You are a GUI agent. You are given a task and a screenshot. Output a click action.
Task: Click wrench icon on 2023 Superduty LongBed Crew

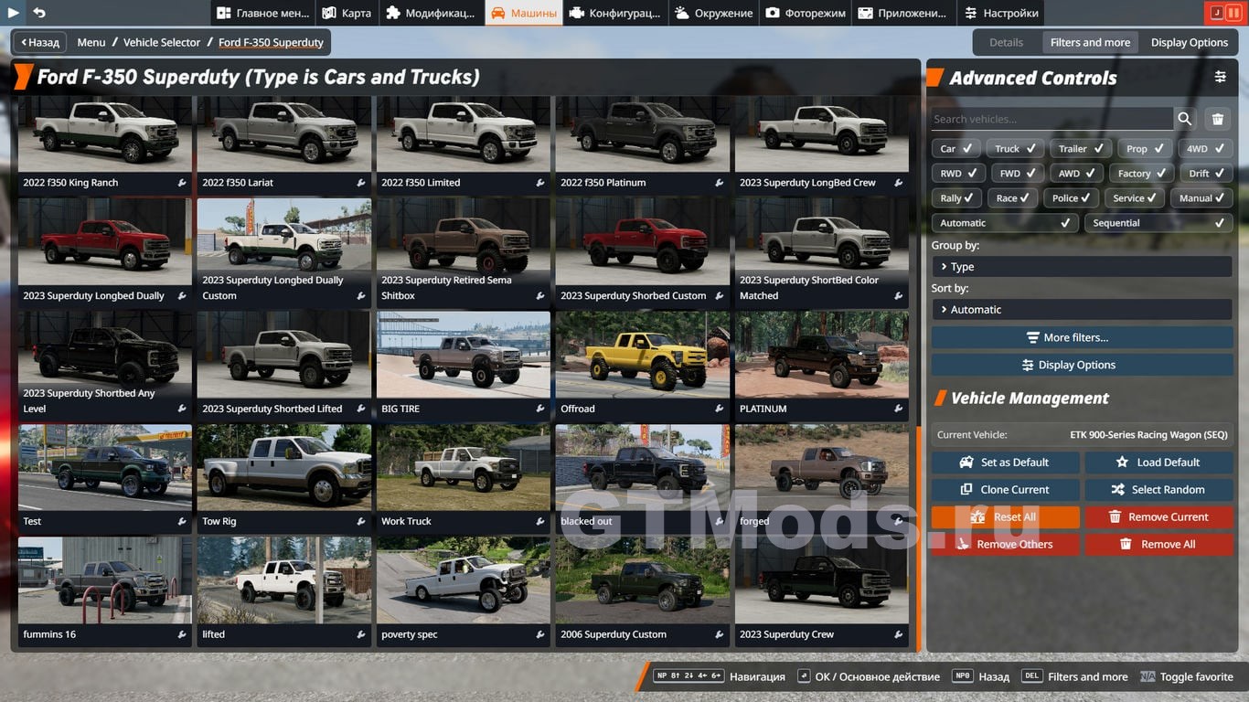click(x=899, y=183)
